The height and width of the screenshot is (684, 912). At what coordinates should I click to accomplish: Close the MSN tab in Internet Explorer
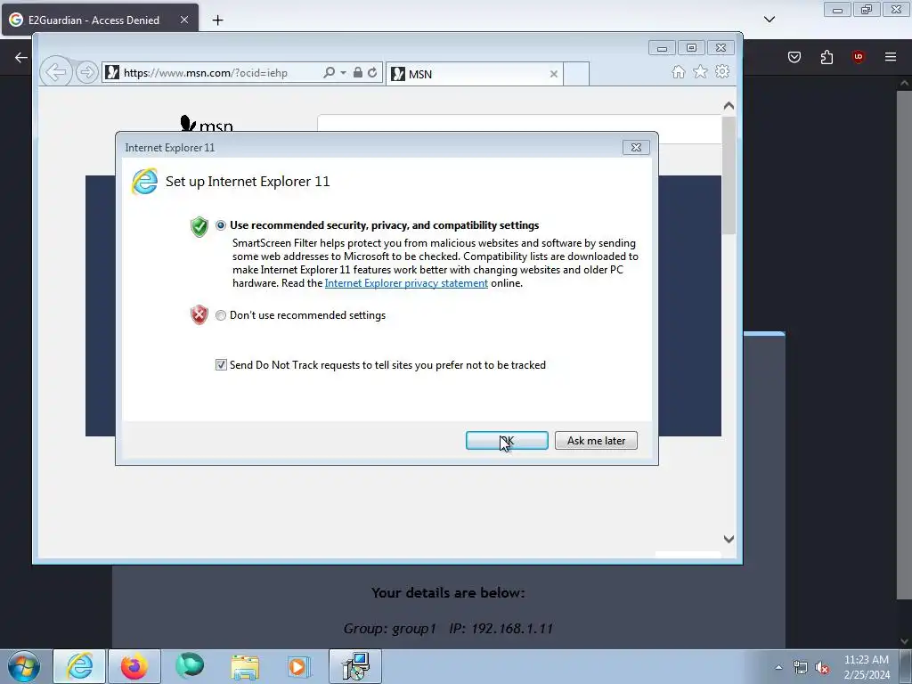(x=554, y=74)
